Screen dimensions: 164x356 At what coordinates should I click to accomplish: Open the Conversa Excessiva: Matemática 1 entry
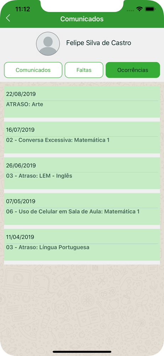point(82,137)
